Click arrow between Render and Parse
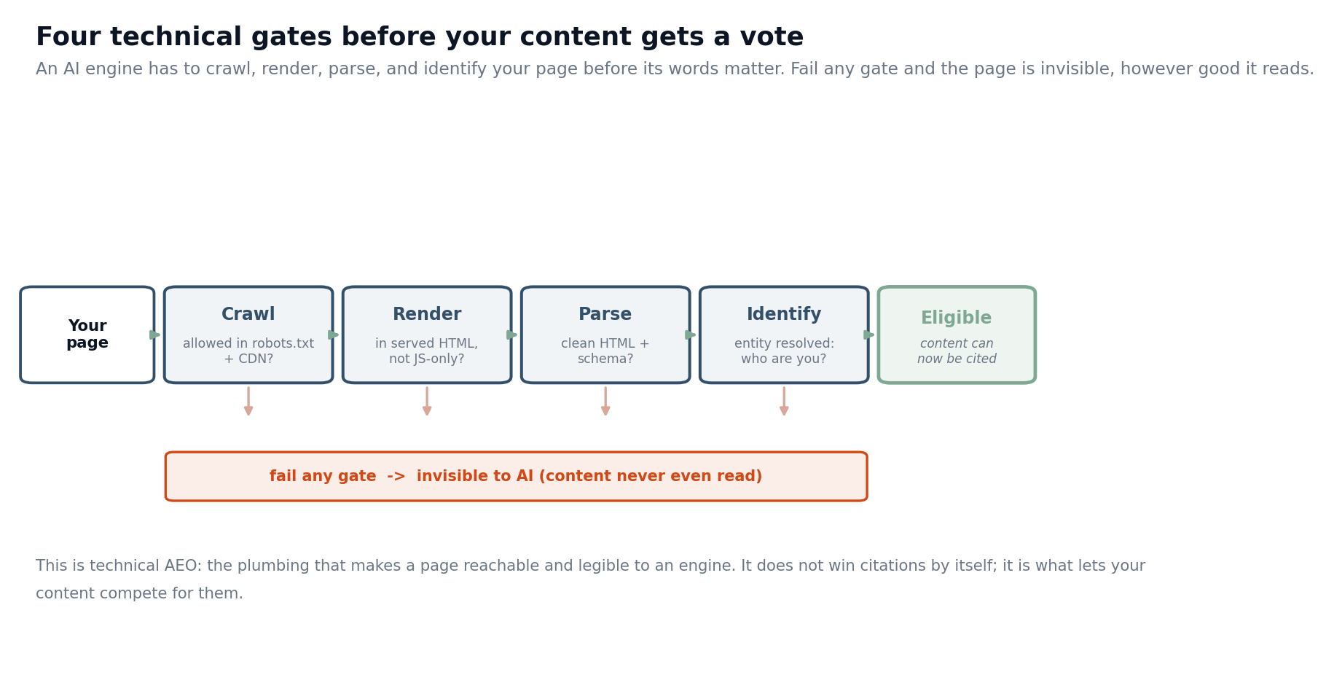The width and height of the screenshot is (1326, 683). 512,335
